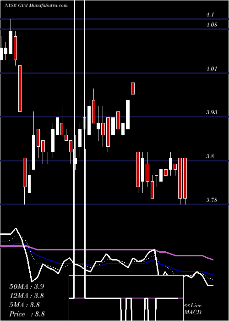Image resolution: width=229 pixels, height=321 pixels.
Task: Click the 5MA : 3.8 readout
Action: pos(25,305)
